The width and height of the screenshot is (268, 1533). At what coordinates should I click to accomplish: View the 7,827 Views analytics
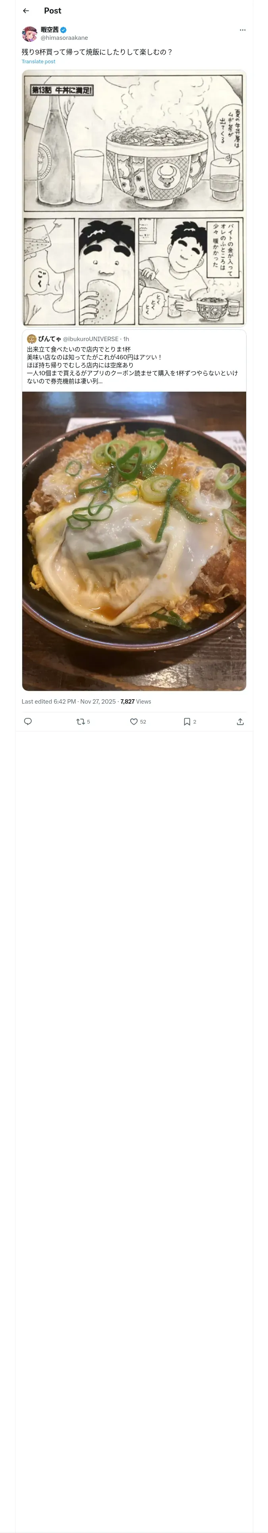click(135, 702)
